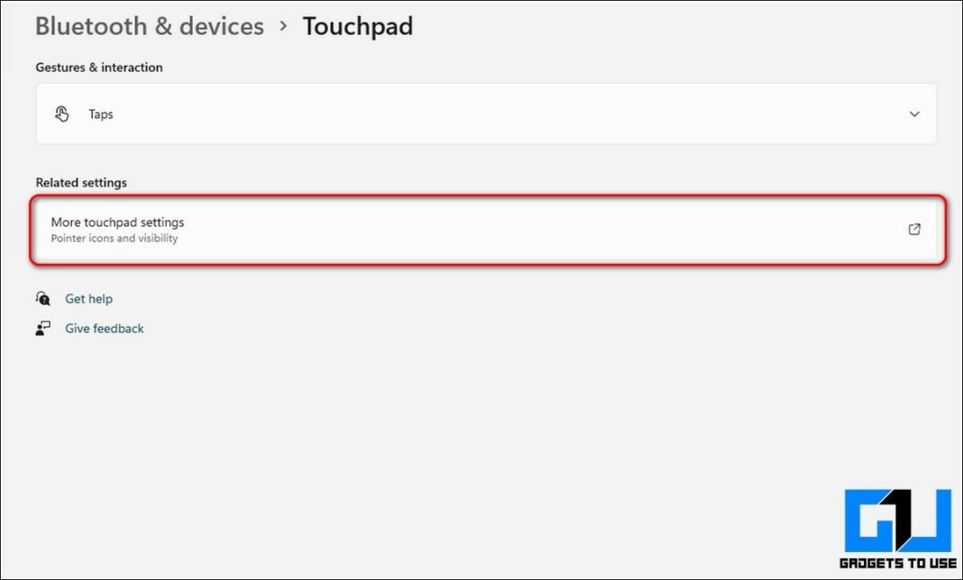Viewport: 963px width, 580px height.
Task: Click the external link icon on More touchpad settings
Action: click(914, 230)
